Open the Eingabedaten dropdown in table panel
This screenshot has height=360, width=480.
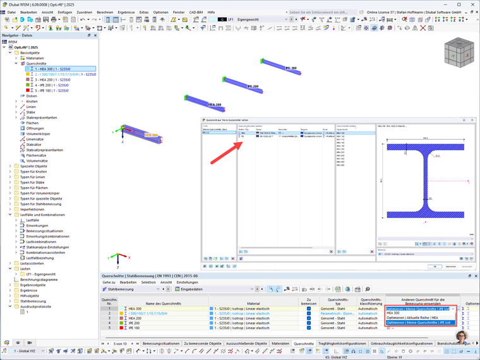(x=252, y=289)
